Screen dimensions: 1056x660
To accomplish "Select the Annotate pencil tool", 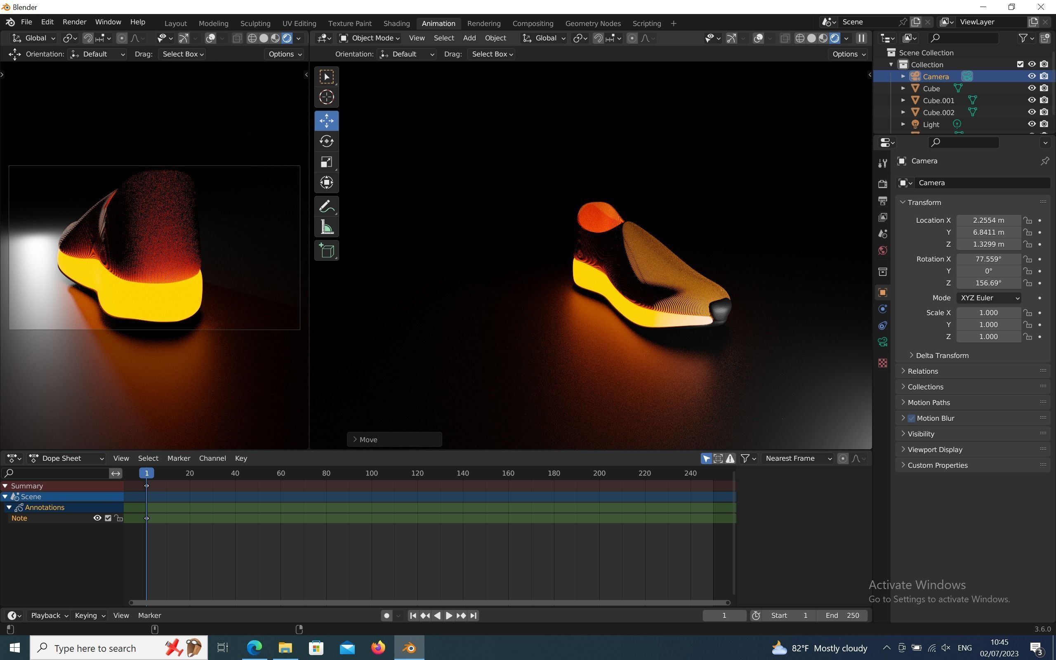I will (x=326, y=206).
